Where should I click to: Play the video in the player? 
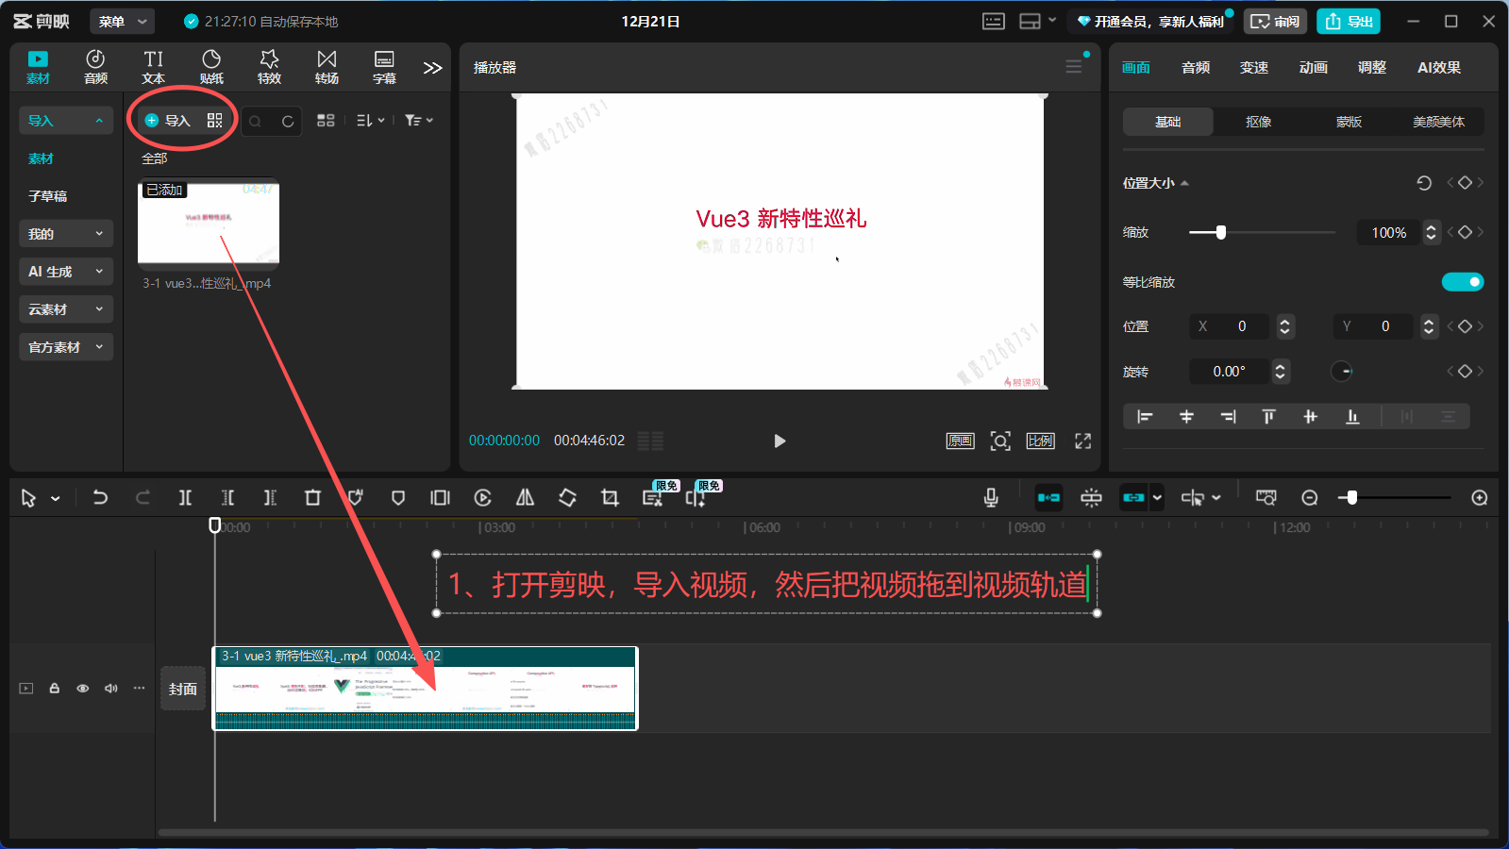[780, 441]
